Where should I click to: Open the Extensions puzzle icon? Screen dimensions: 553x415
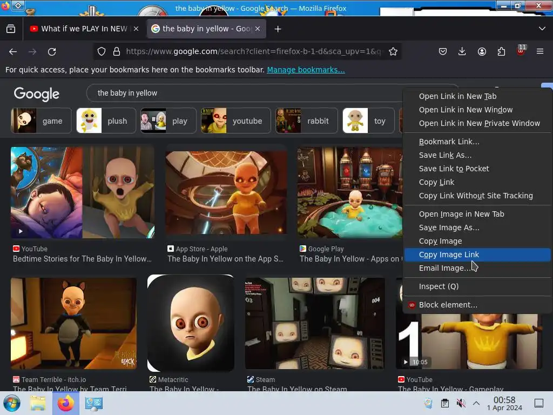point(501,51)
